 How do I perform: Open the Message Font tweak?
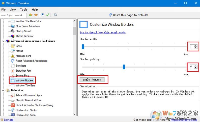pyautogui.click(x=23, y=56)
